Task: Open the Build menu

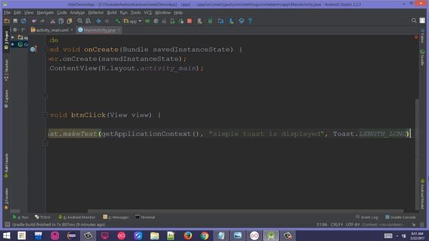Action: 112,13
